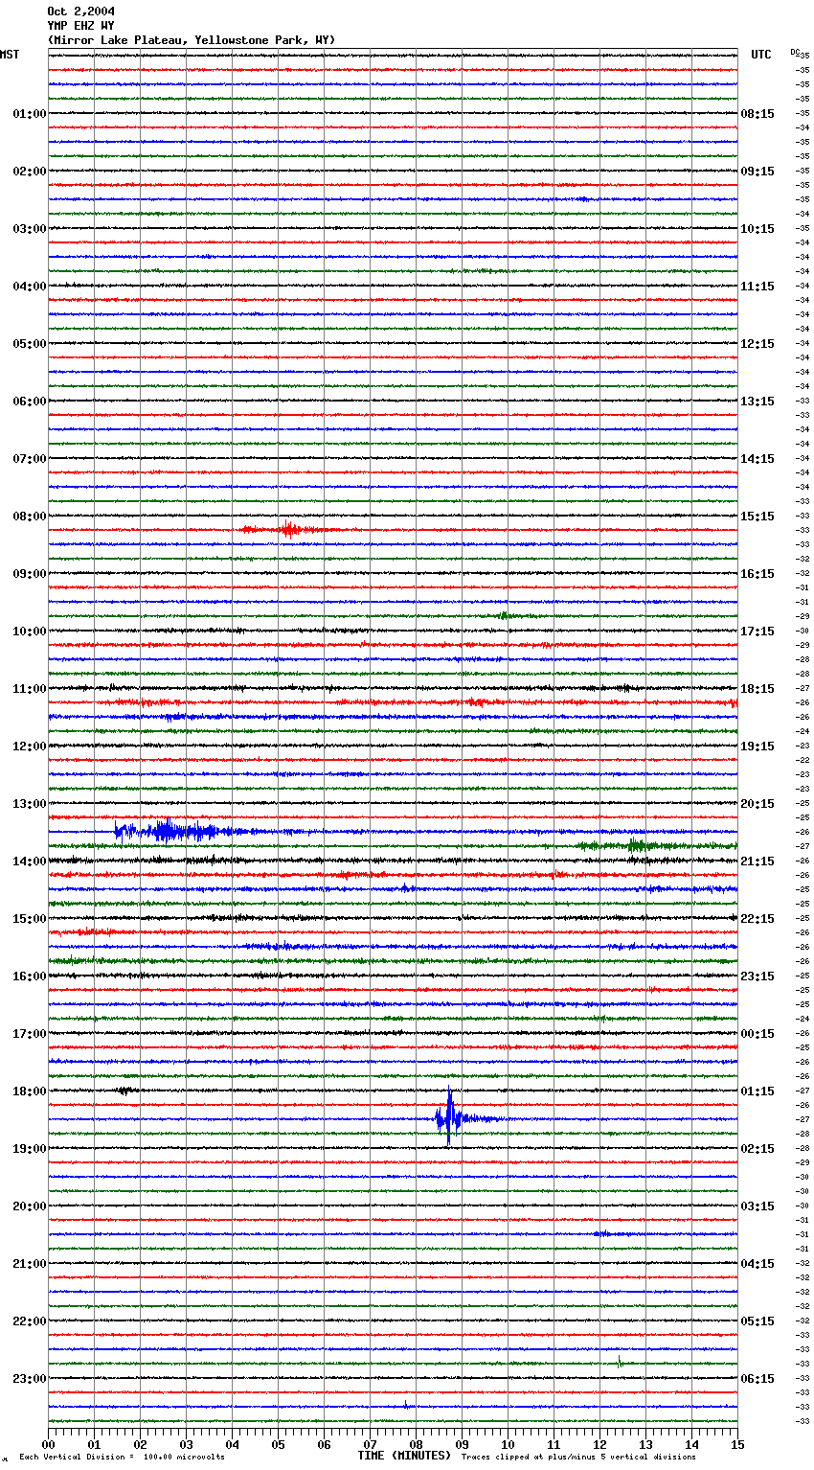The width and height of the screenshot is (814, 1470).
Task: Click the 08:00 MST time label
Action: pyautogui.click(x=29, y=517)
